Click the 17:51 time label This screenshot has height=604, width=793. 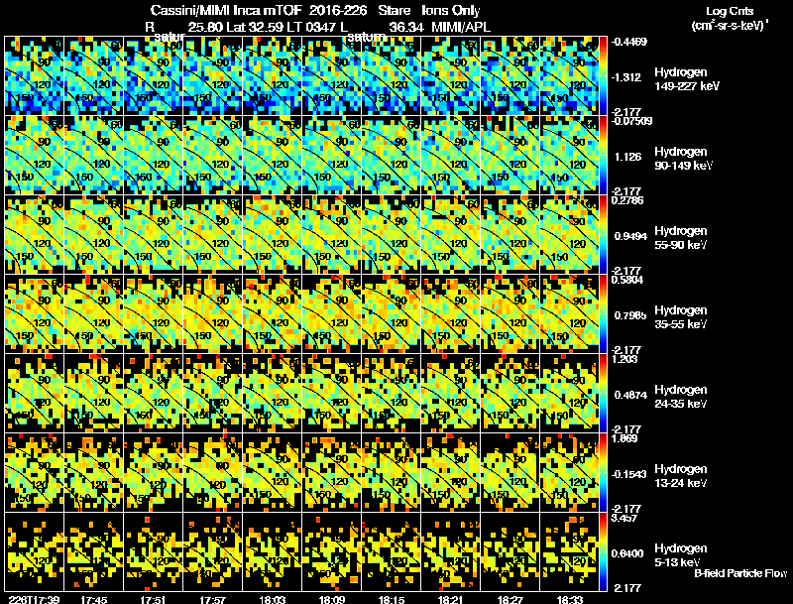154,600
